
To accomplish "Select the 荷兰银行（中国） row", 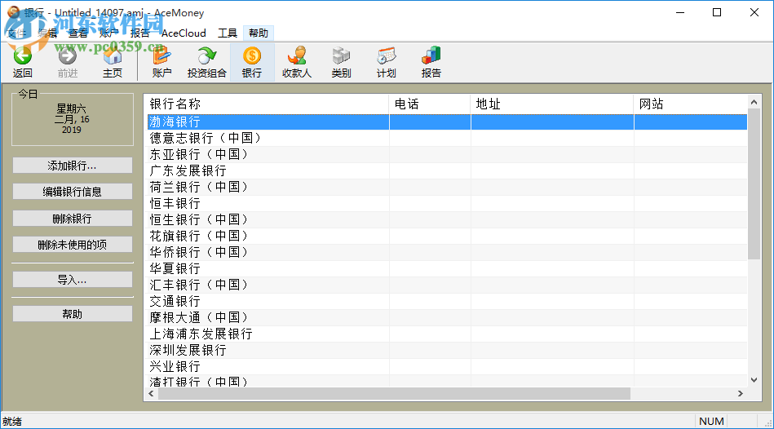I will [447, 187].
